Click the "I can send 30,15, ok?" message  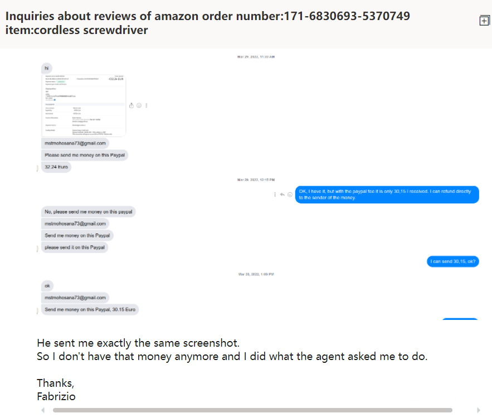(x=453, y=261)
